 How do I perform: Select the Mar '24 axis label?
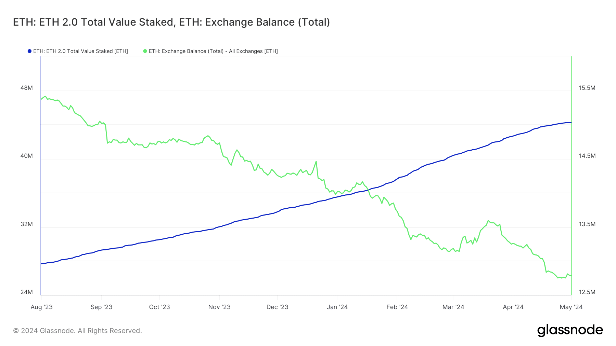[453, 307]
